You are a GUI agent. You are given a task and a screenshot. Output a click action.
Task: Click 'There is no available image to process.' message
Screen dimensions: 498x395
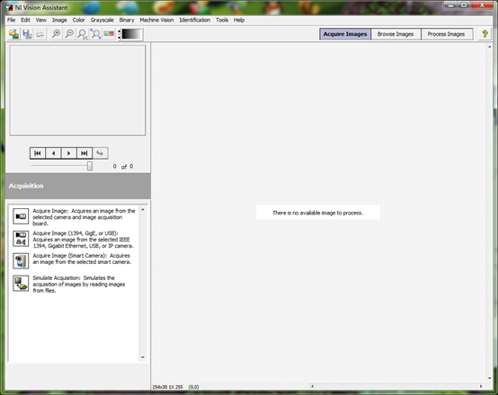[317, 213]
